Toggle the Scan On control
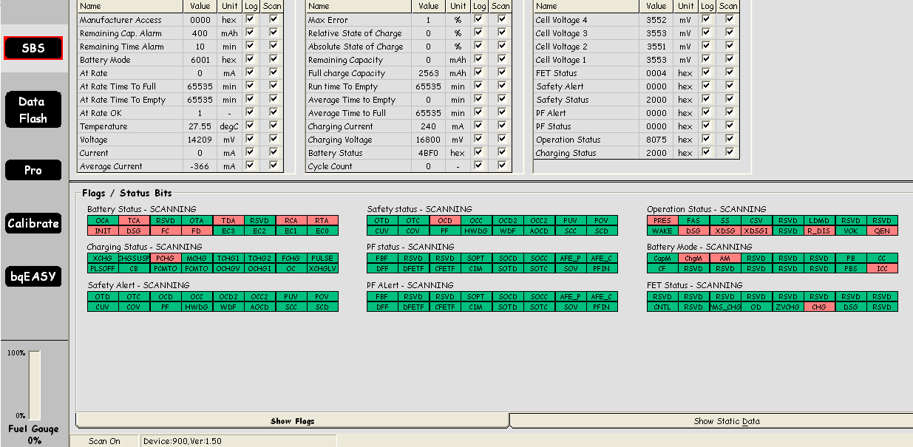The width and height of the screenshot is (913, 447). [x=103, y=440]
